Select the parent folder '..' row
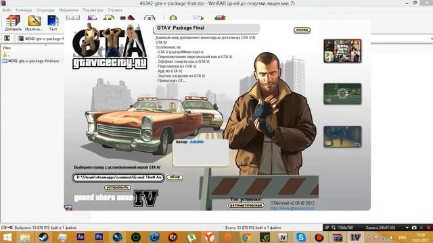 pos(6,55)
